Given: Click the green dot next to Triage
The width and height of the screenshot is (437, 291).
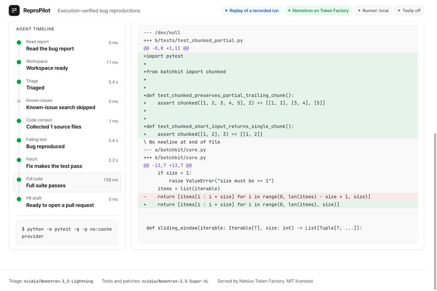Looking at the screenshot, I should (19, 82).
